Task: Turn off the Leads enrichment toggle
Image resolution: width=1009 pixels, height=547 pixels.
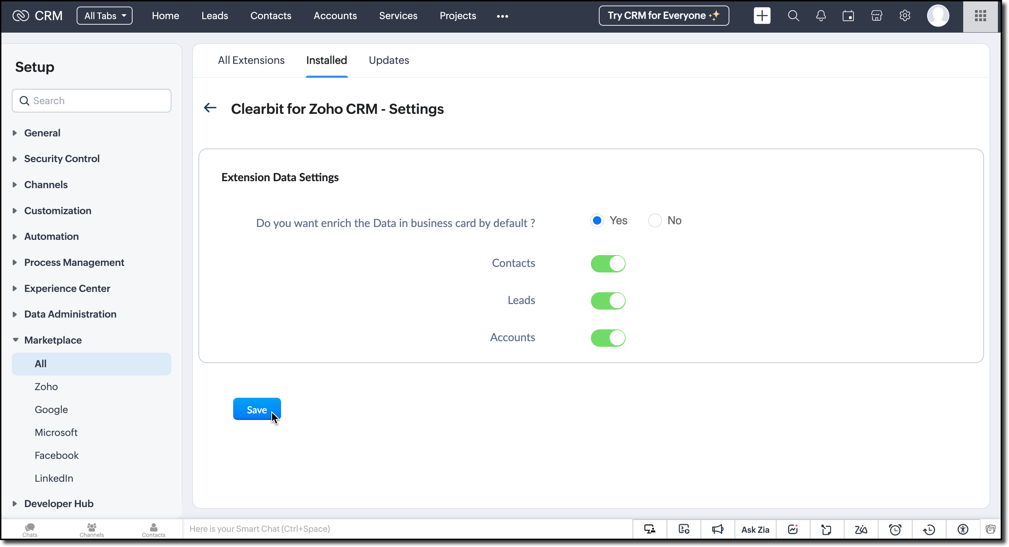Action: click(x=608, y=301)
